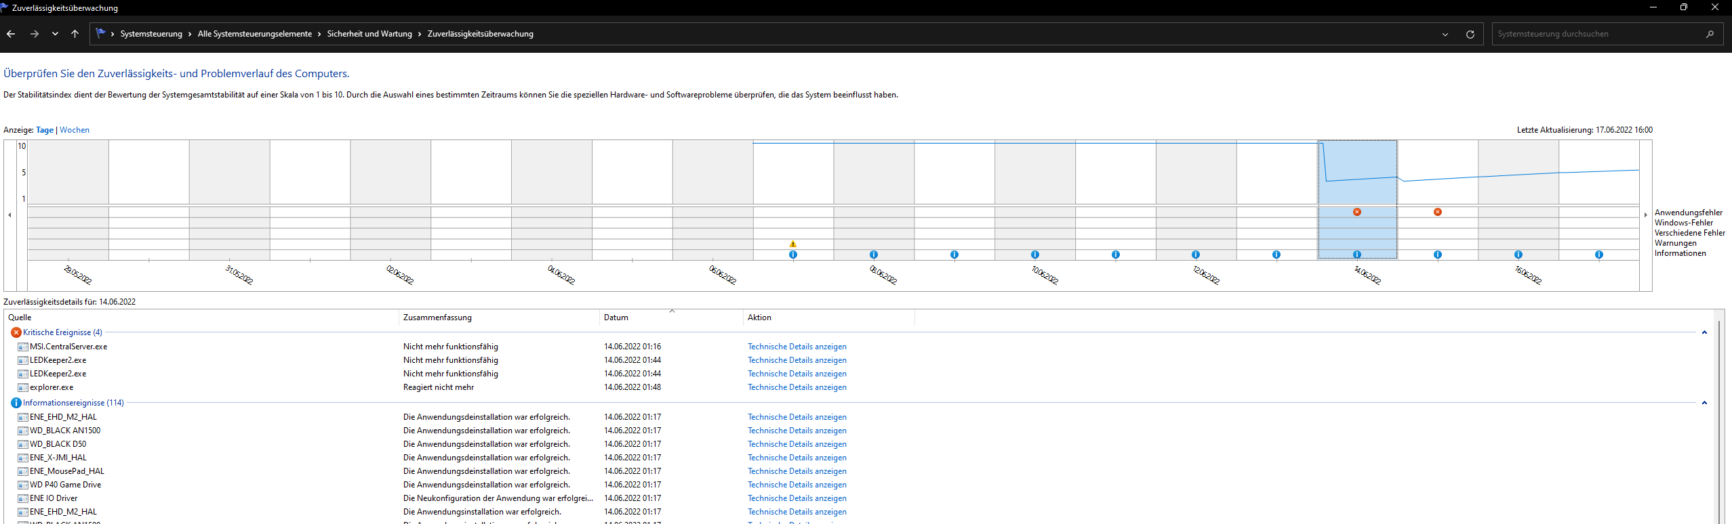Switch view to Wochen

pyautogui.click(x=75, y=130)
